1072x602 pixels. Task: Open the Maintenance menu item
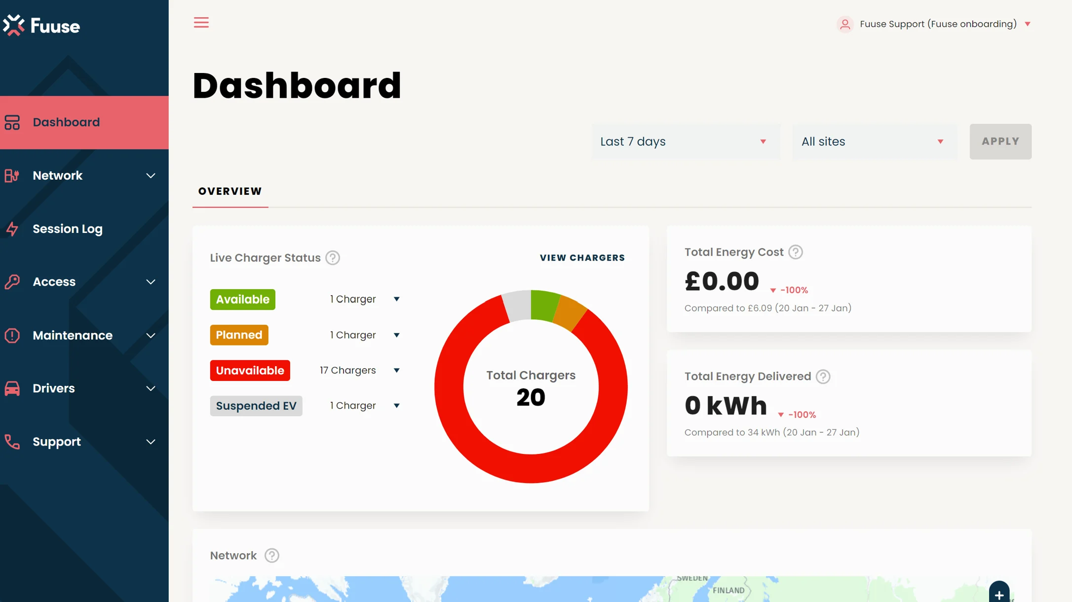click(84, 336)
